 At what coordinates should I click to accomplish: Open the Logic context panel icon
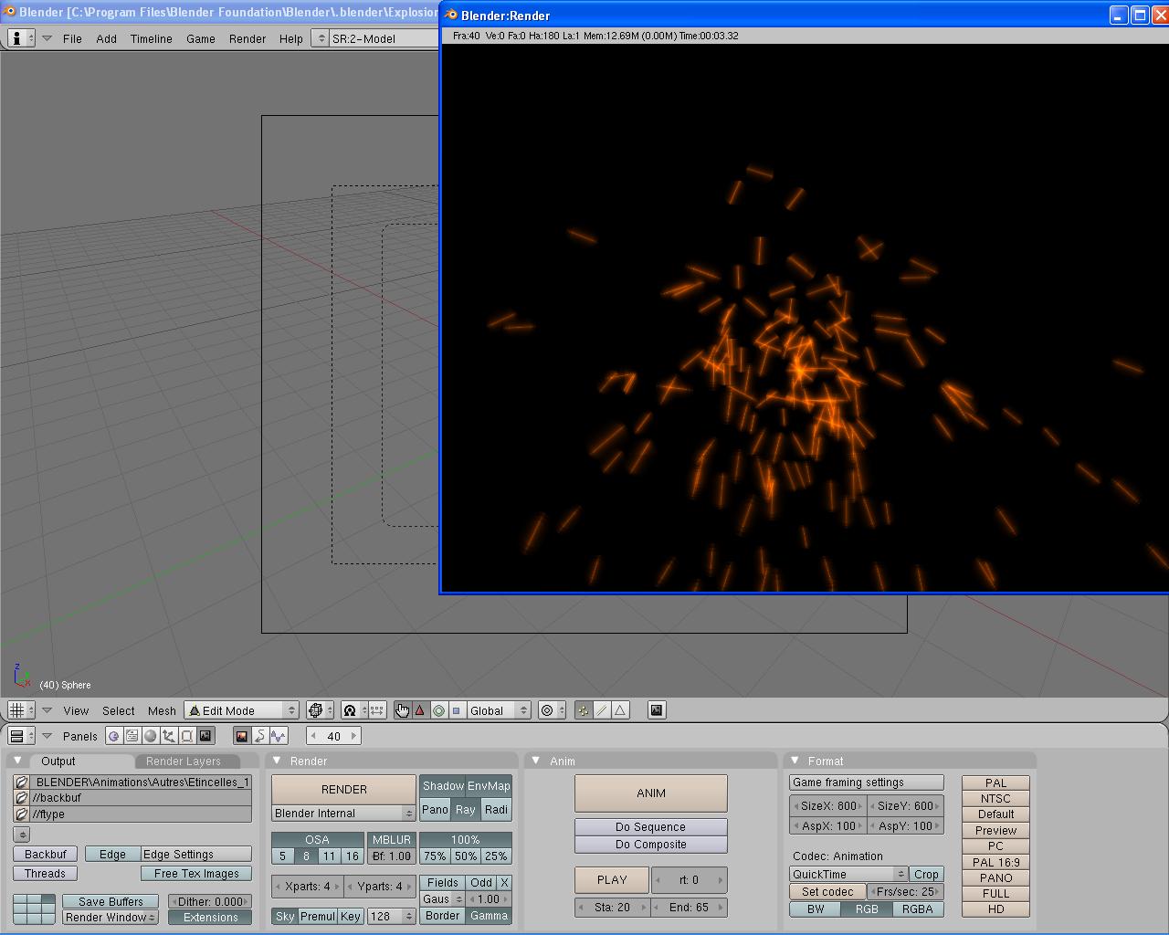(x=114, y=736)
